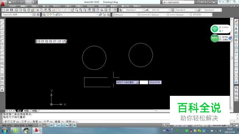Open the Edit (编辑) menu

coord(24,6)
